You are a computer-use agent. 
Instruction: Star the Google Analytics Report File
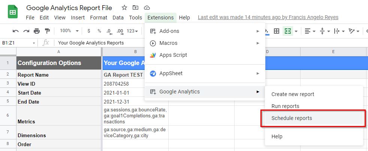point(124,8)
